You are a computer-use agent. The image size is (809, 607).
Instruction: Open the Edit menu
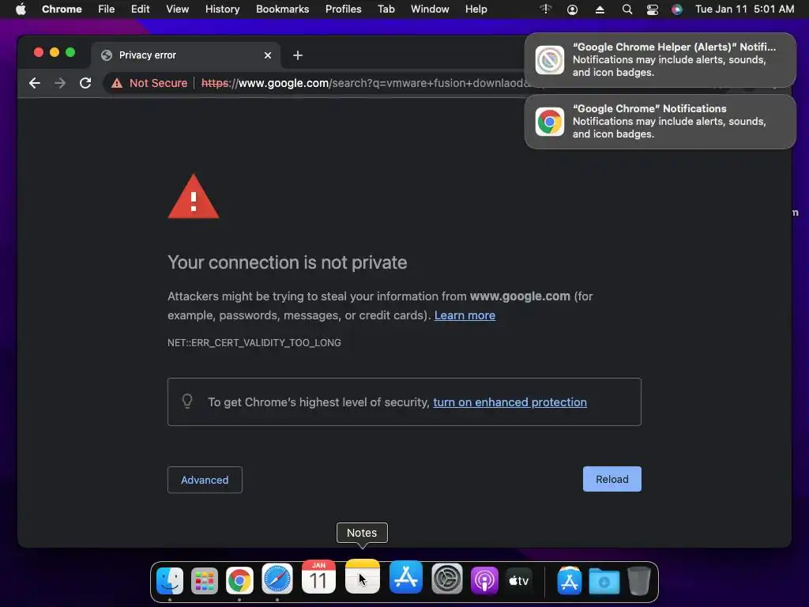pos(141,9)
